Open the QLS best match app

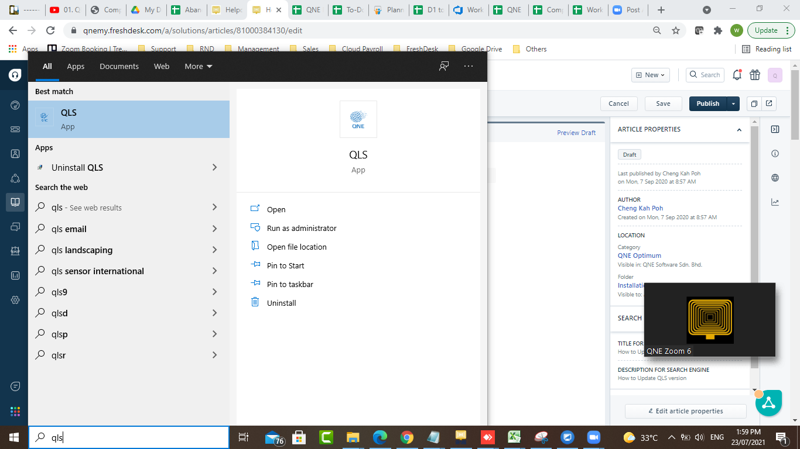[x=129, y=119]
